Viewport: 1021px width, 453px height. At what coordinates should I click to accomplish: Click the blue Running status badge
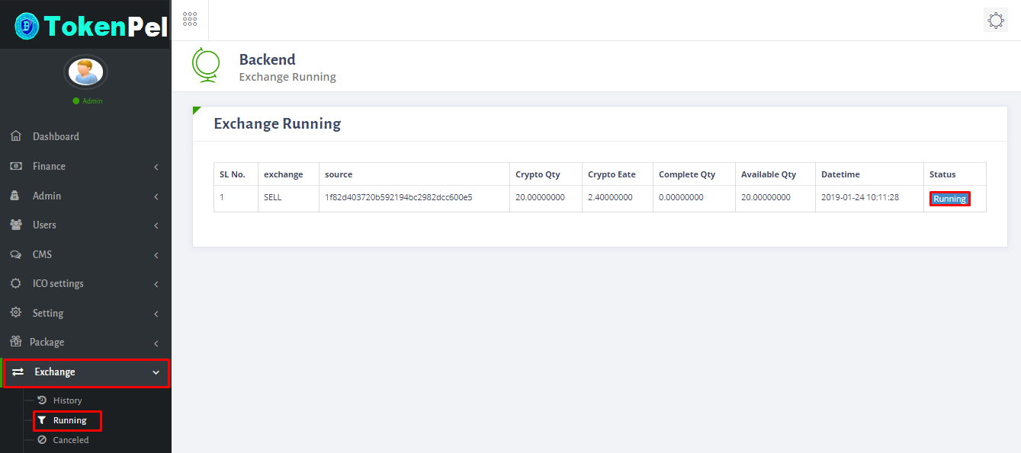[x=950, y=199]
